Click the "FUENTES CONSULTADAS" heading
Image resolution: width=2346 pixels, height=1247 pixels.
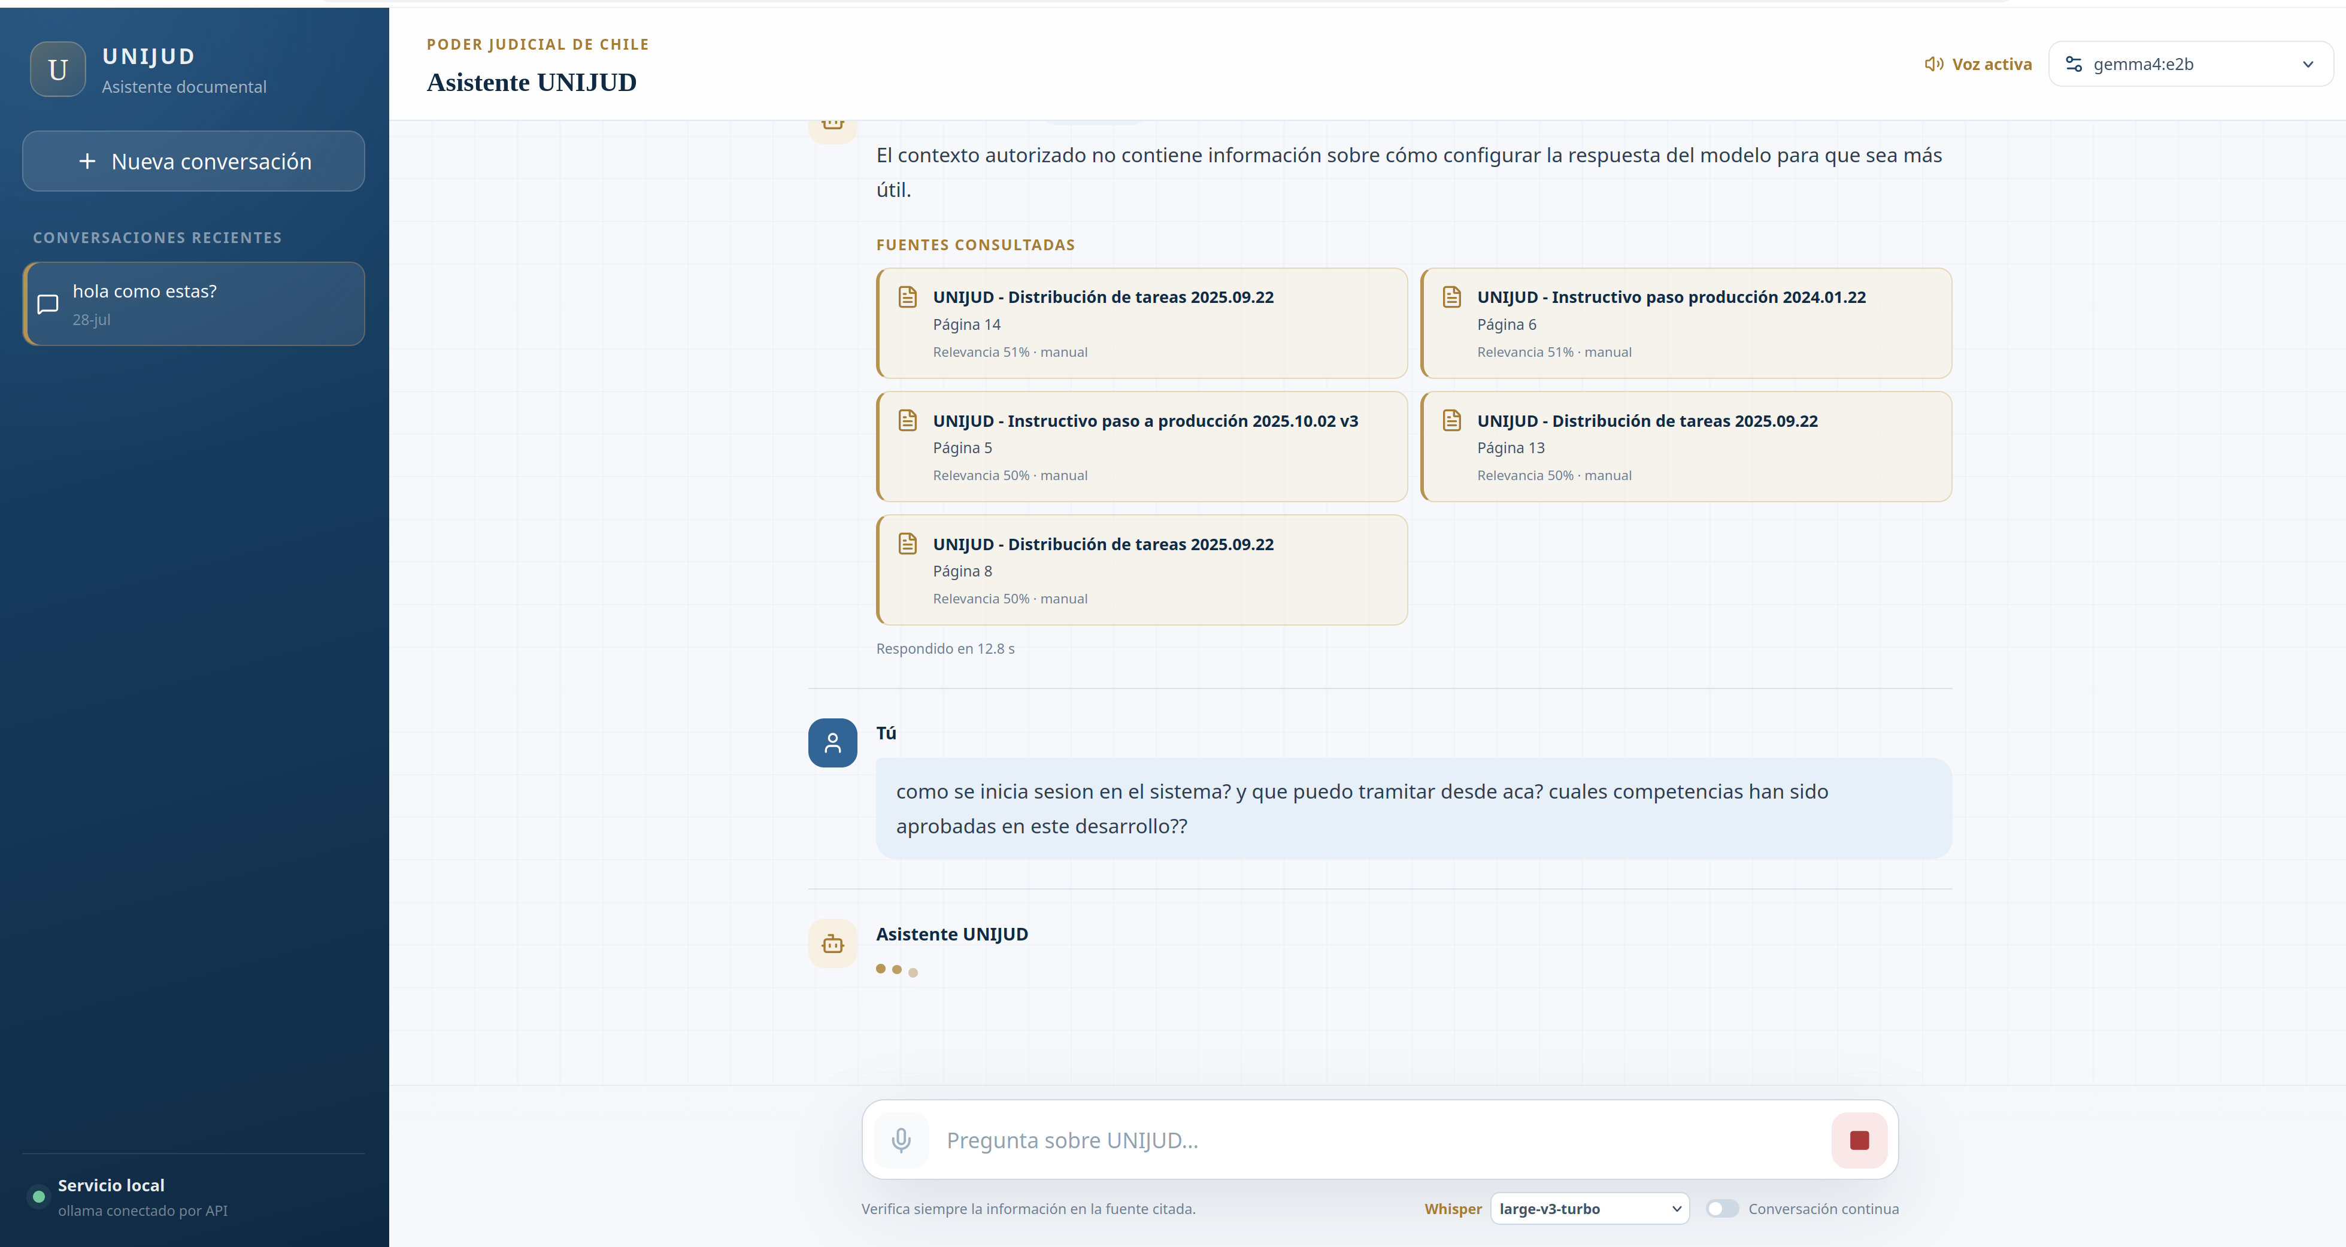974,245
